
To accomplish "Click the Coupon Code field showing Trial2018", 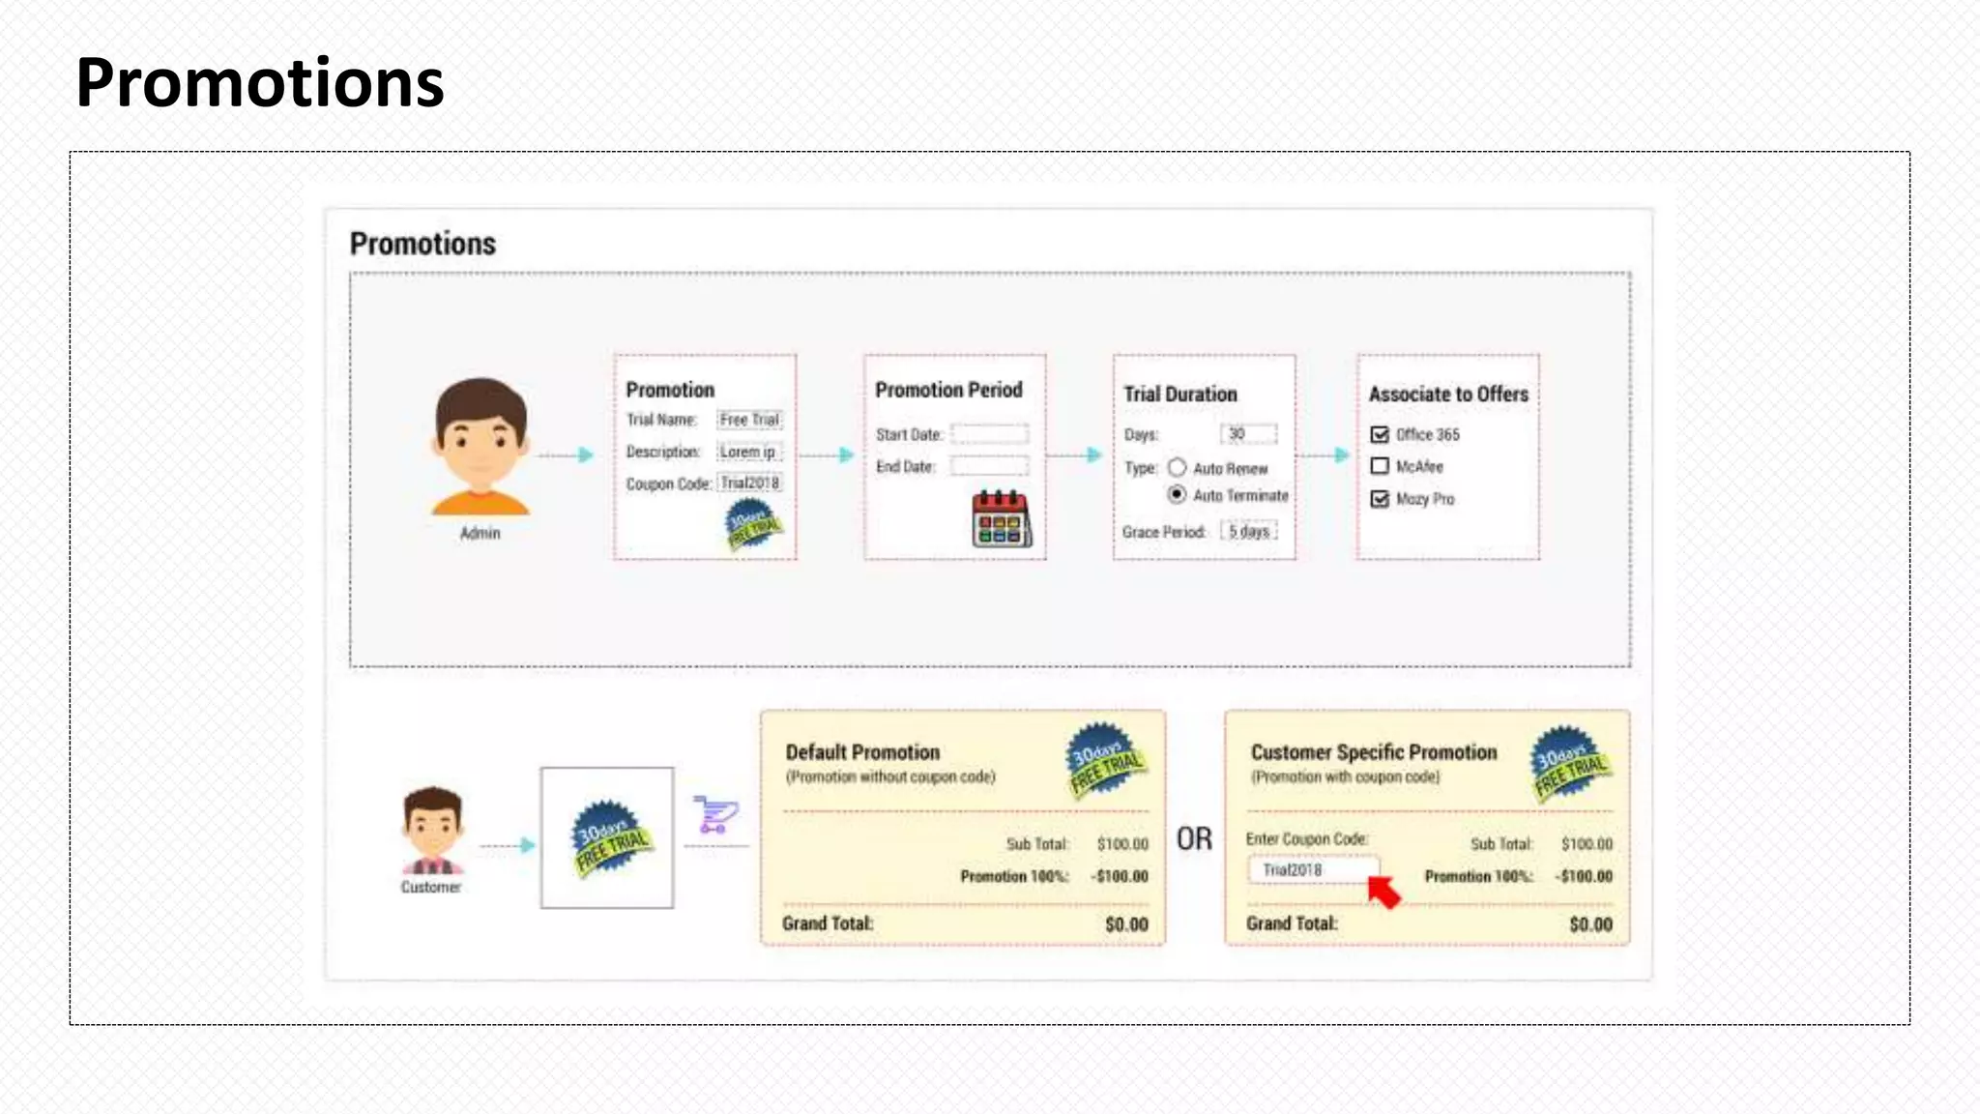I will click(x=750, y=483).
